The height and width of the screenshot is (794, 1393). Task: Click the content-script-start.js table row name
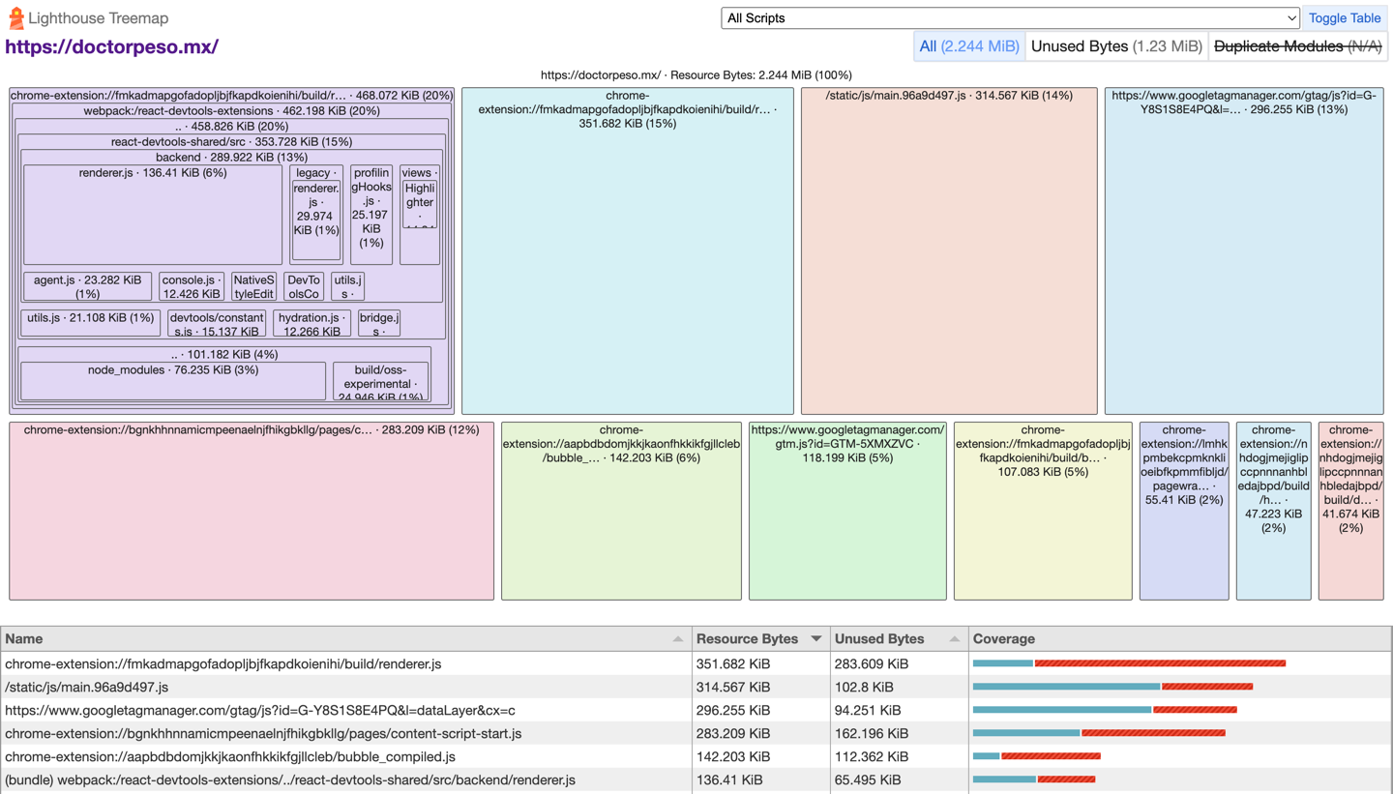tap(263, 734)
